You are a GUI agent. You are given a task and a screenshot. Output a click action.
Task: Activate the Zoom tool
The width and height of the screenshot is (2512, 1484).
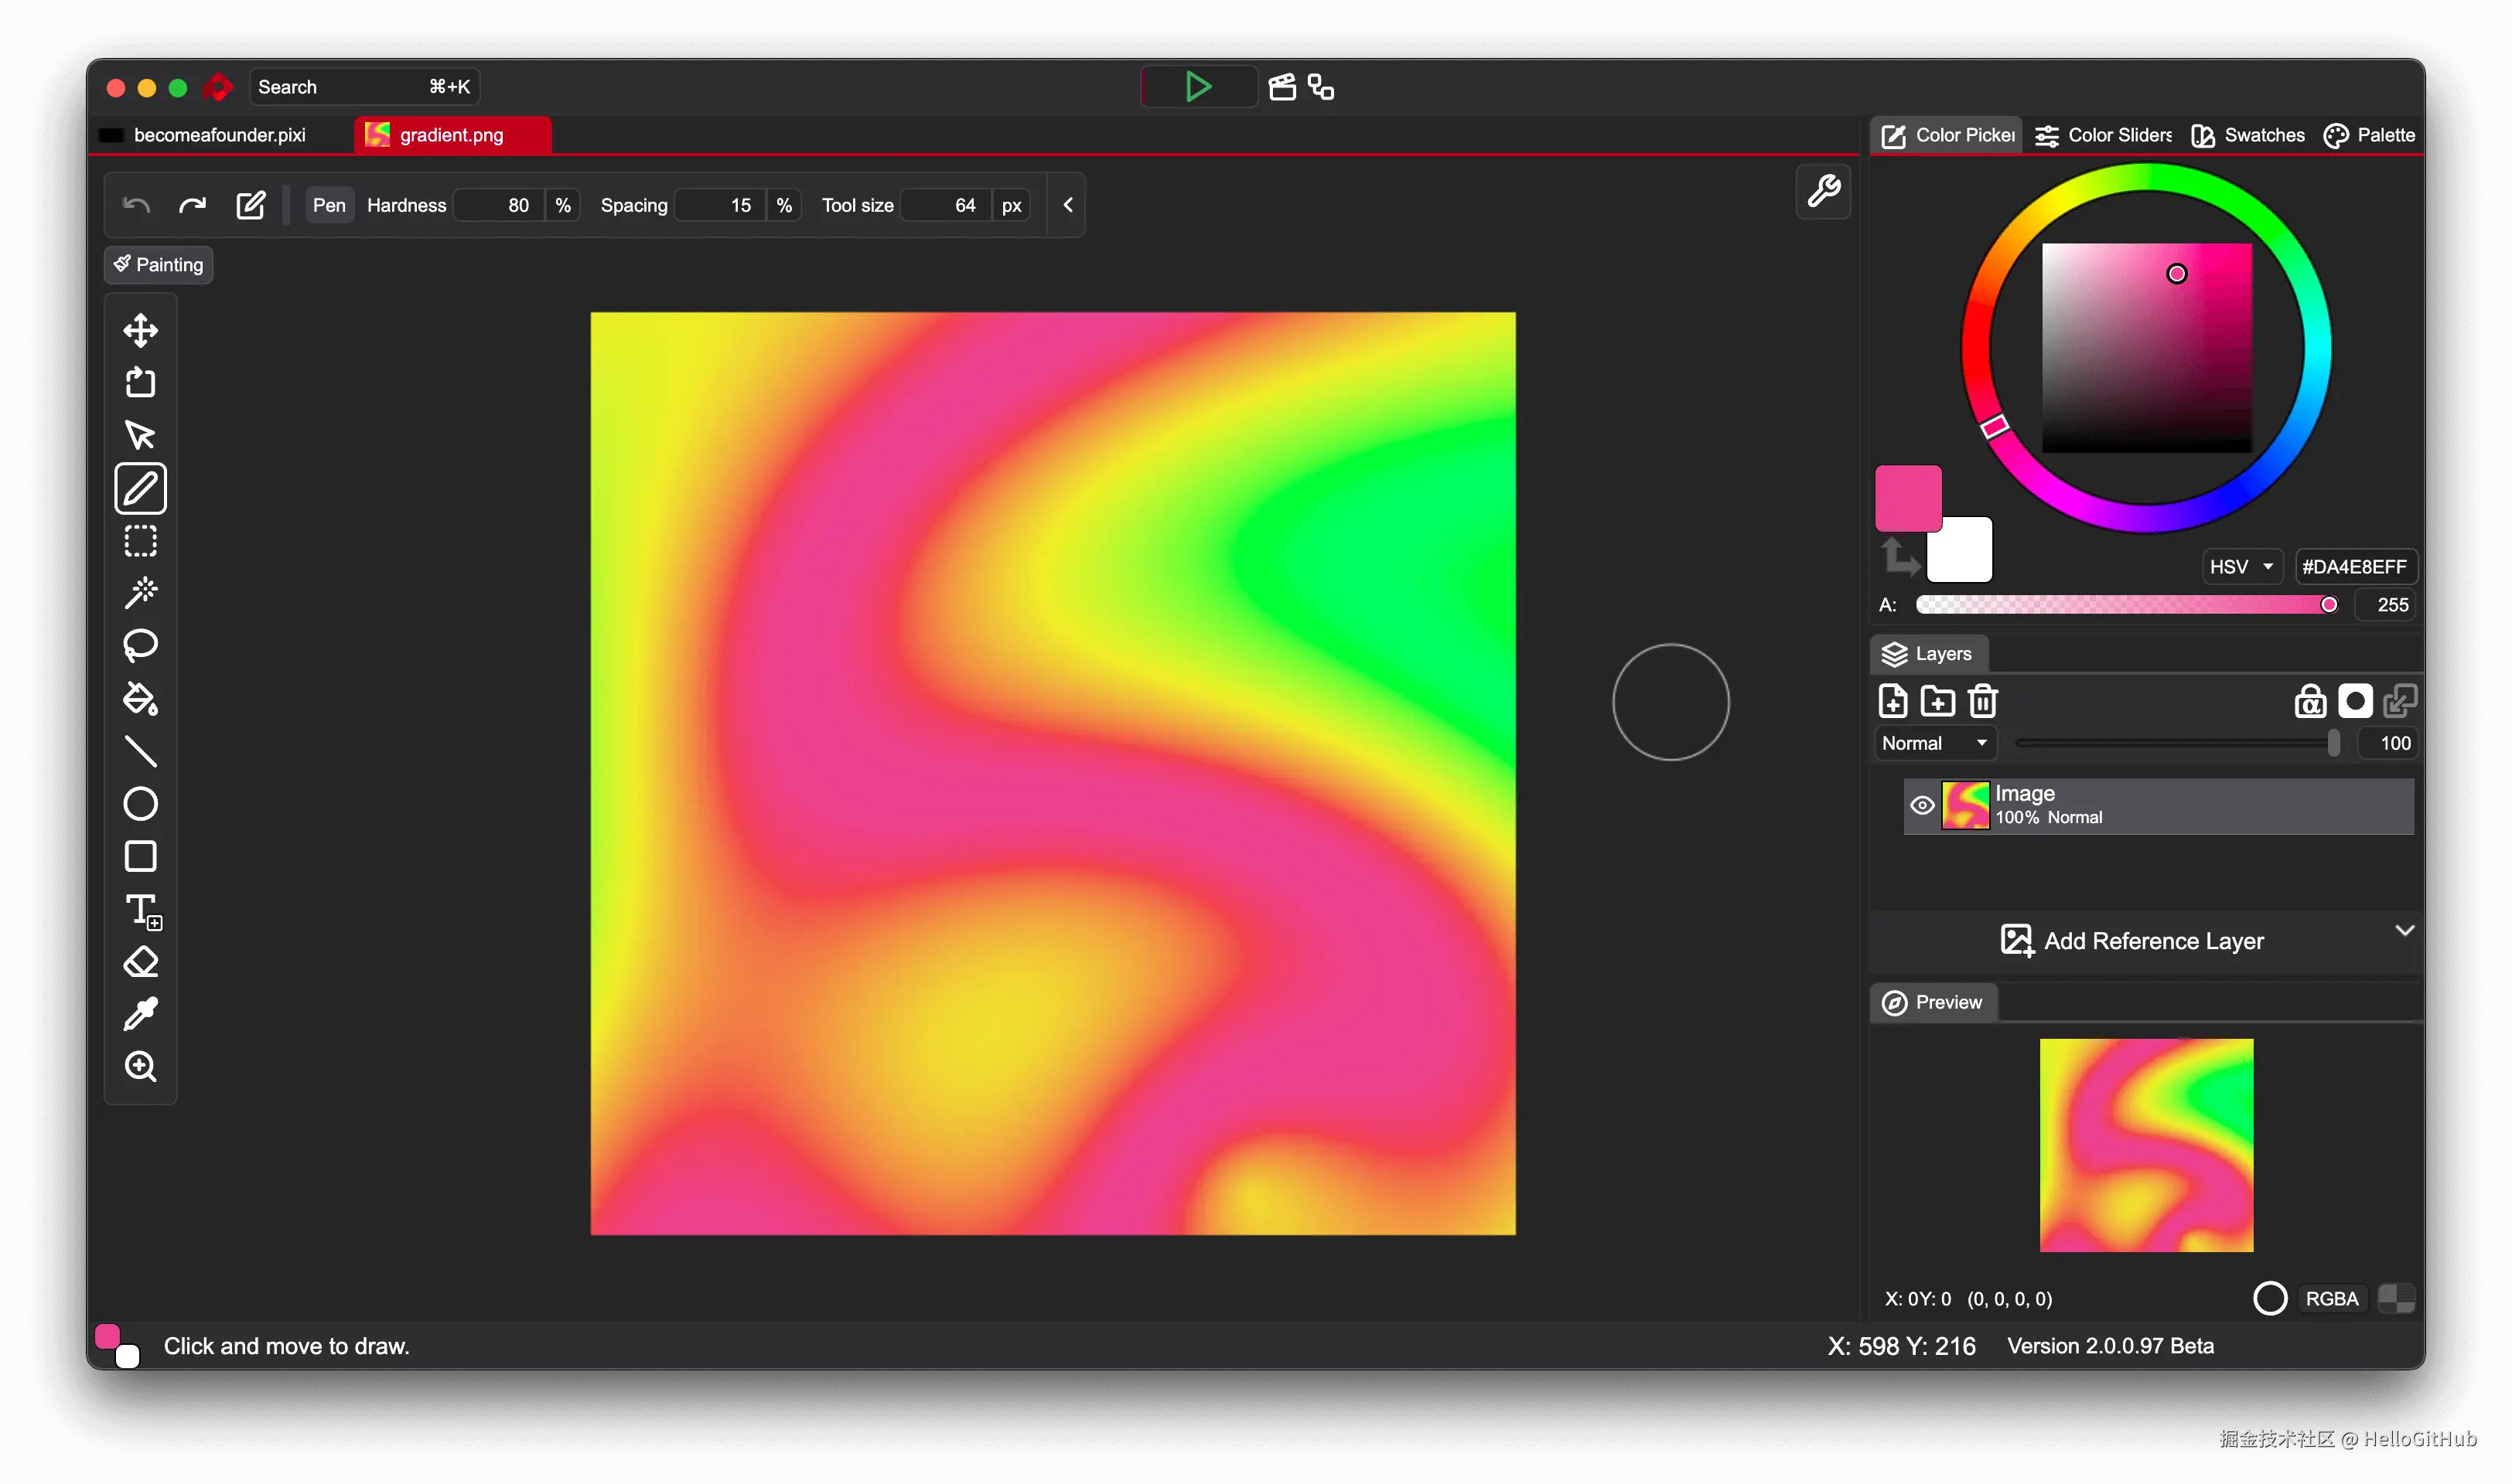point(140,1066)
